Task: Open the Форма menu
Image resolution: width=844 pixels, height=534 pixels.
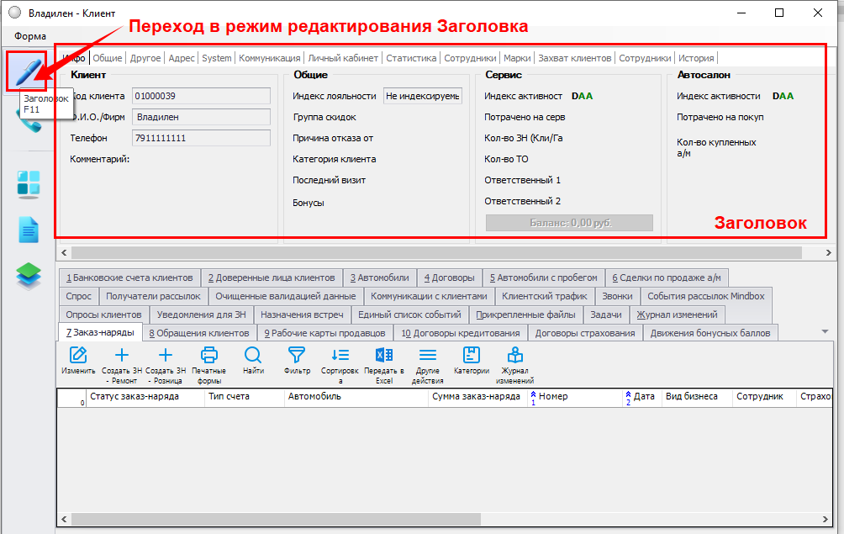Action: click(x=30, y=36)
